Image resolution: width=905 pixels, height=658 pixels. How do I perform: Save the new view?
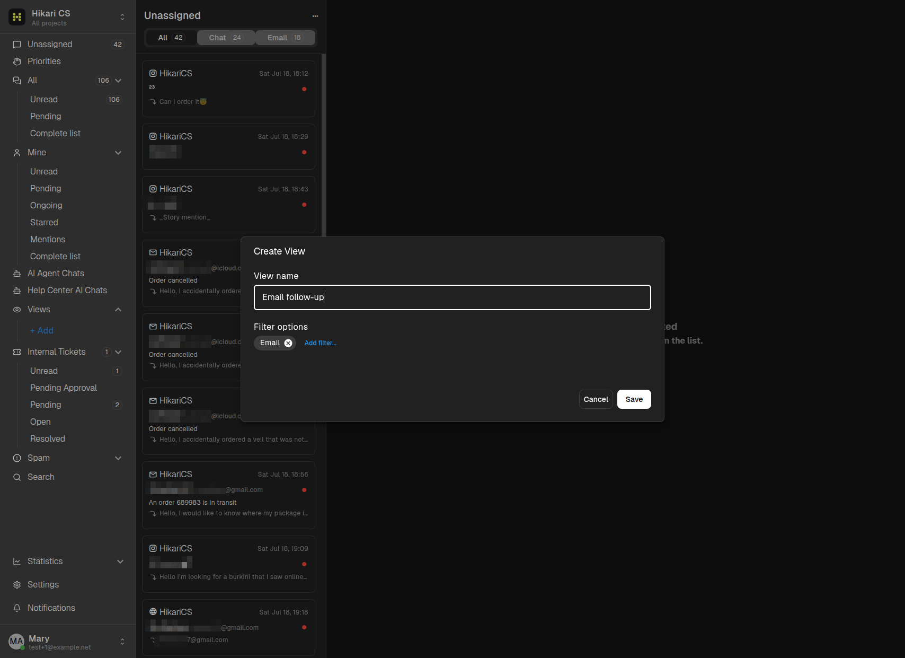point(634,399)
